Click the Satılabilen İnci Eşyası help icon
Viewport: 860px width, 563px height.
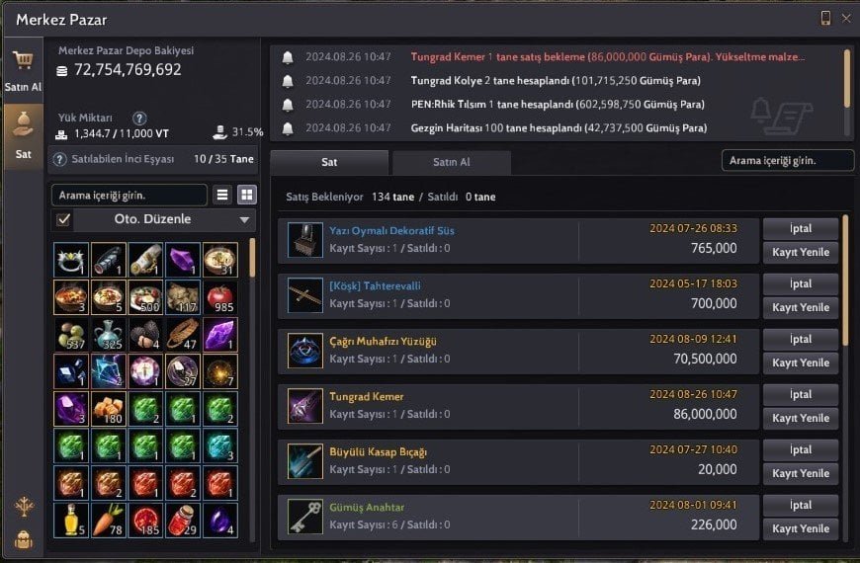pos(59,160)
